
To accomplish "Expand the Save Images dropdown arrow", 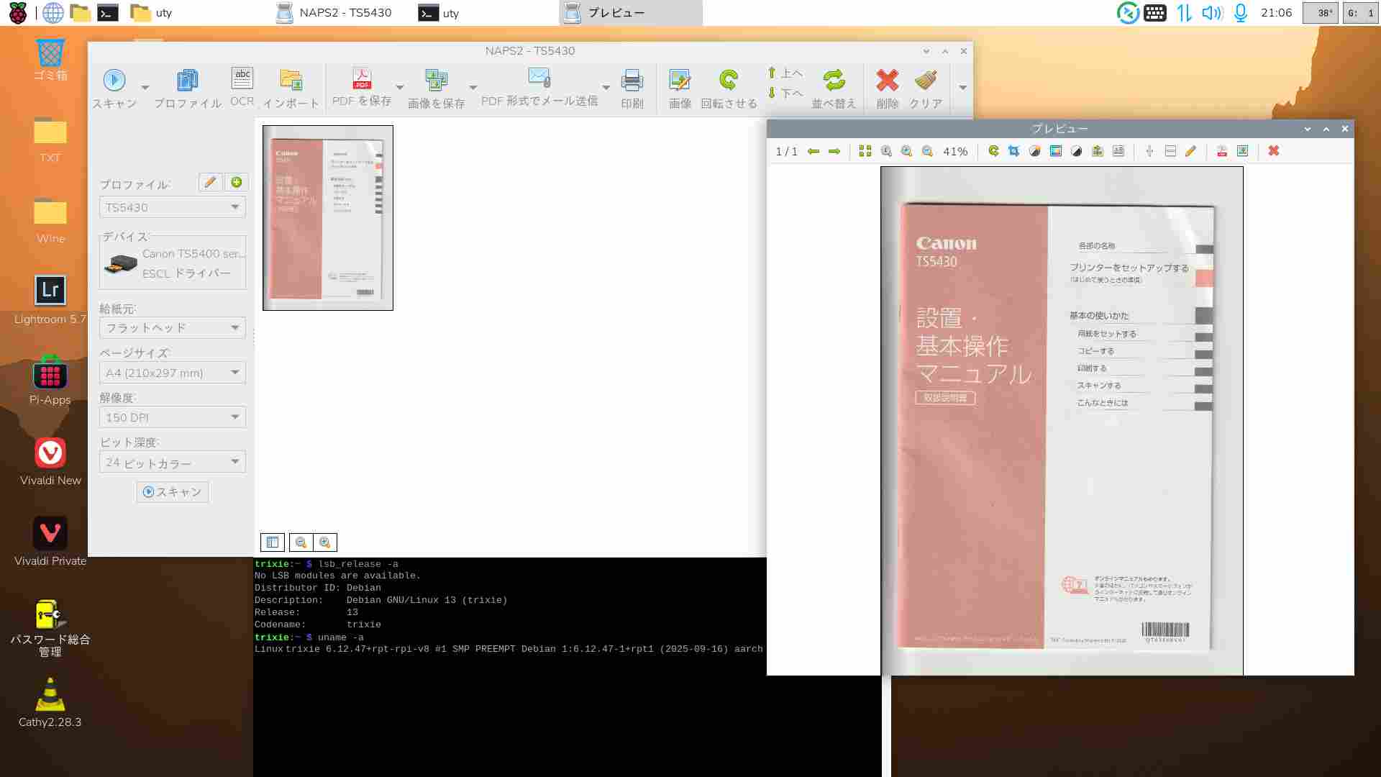I will 473,88.
